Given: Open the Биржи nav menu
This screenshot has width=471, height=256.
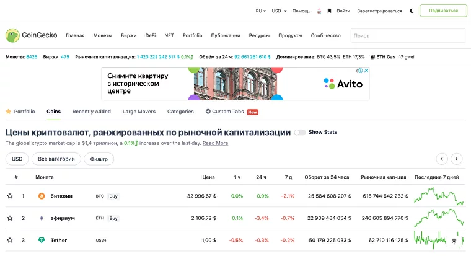Looking at the screenshot, I should 128,35.
